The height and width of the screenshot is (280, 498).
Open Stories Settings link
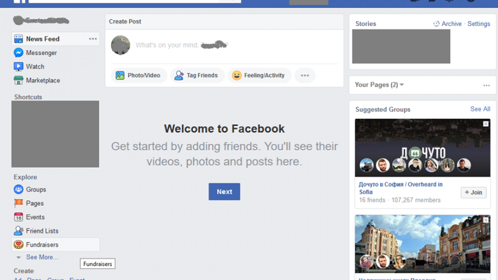click(x=479, y=23)
